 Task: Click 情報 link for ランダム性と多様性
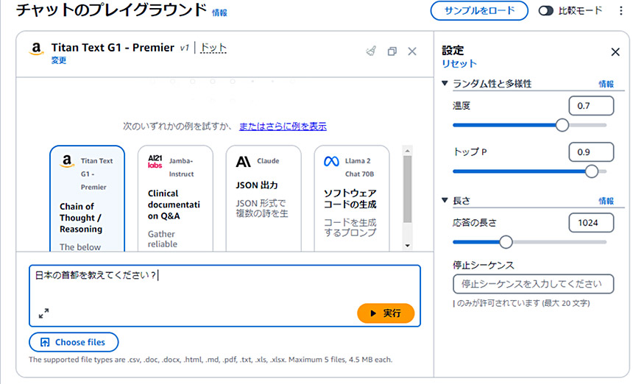(606, 84)
